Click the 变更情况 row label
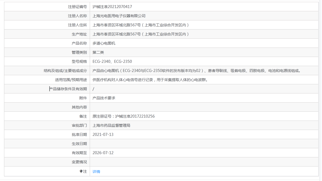322x181 pixels. point(79,162)
